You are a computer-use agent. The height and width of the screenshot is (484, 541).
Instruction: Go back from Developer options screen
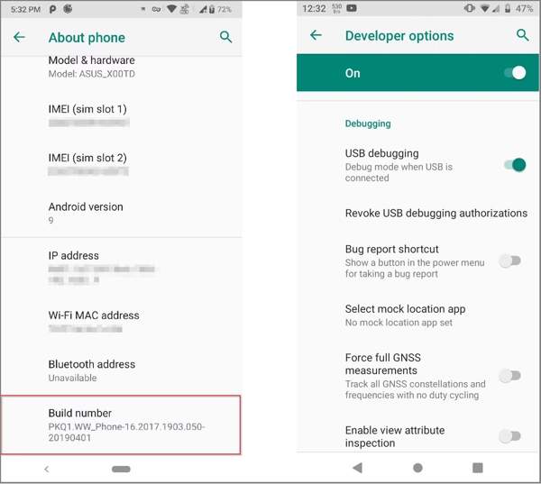pyautogui.click(x=316, y=35)
